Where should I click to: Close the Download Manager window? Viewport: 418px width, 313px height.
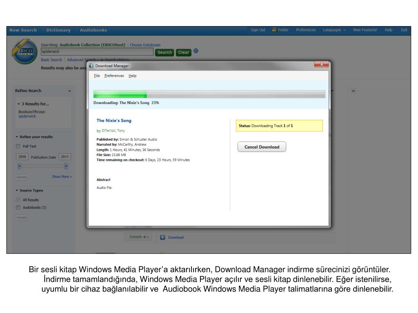321,64
